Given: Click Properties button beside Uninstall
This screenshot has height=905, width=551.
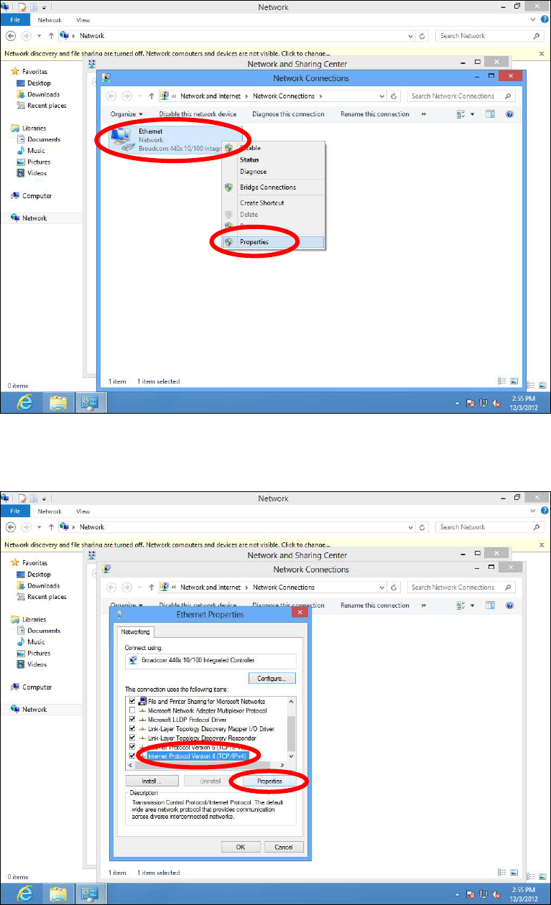Looking at the screenshot, I should (x=269, y=780).
